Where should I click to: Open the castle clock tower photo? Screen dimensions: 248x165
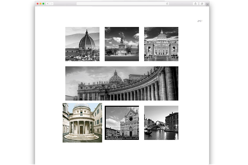[122, 44]
